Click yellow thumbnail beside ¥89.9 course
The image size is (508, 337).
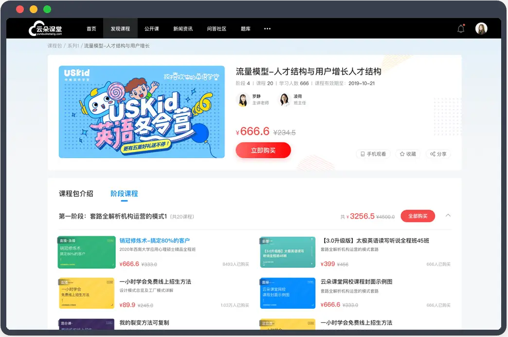pyautogui.click(x=86, y=293)
